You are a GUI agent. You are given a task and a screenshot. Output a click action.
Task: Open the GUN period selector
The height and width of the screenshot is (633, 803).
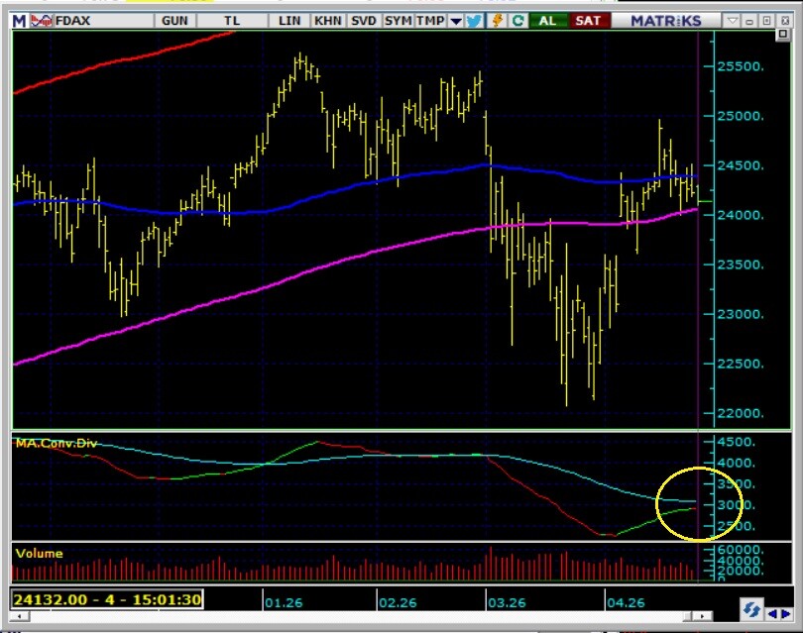pos(173,20)
